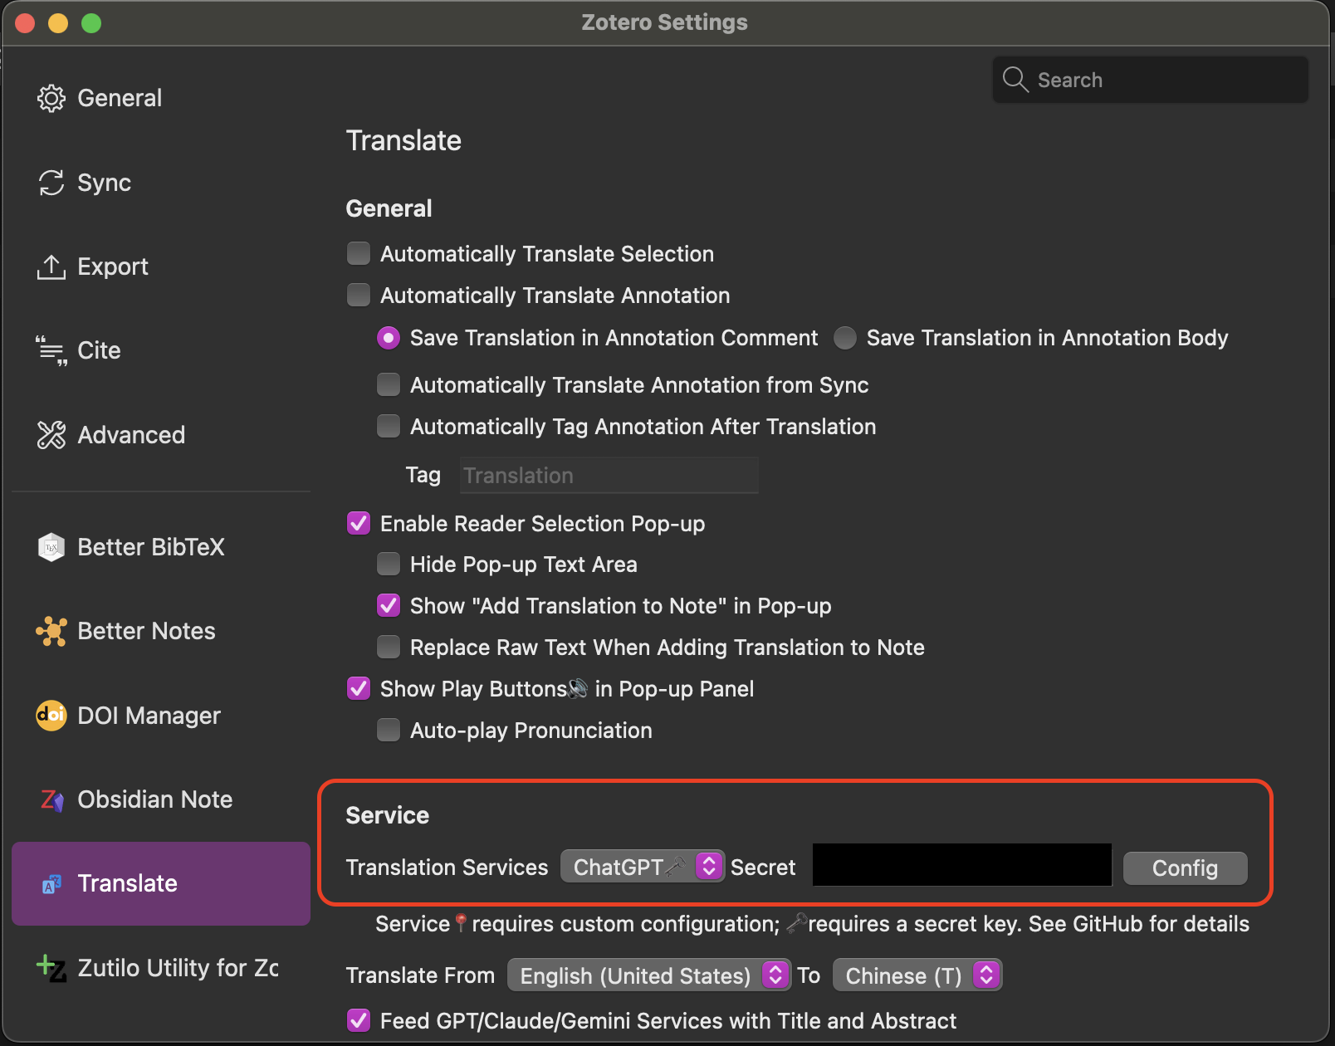Click the Better Notes icon
Viewport: 1335px width, 1046px height.
[51, 631]
